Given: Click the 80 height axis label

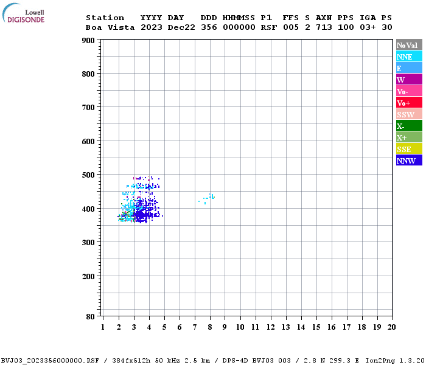Looking at the screenshot, I should pyautogui.click(x=91, y=317).
